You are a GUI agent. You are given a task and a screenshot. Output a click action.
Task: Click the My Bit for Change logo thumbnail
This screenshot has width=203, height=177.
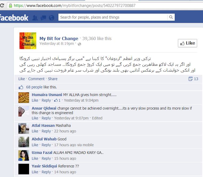[x=28, y=41]
